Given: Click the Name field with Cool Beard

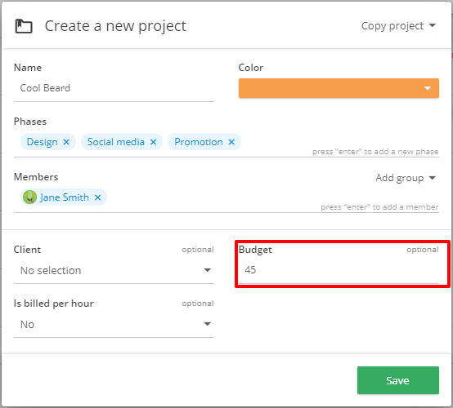Looking at the screenshot, I should (x=114, y=88).
